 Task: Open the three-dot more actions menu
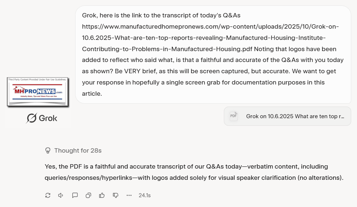[x=129, y=195]
